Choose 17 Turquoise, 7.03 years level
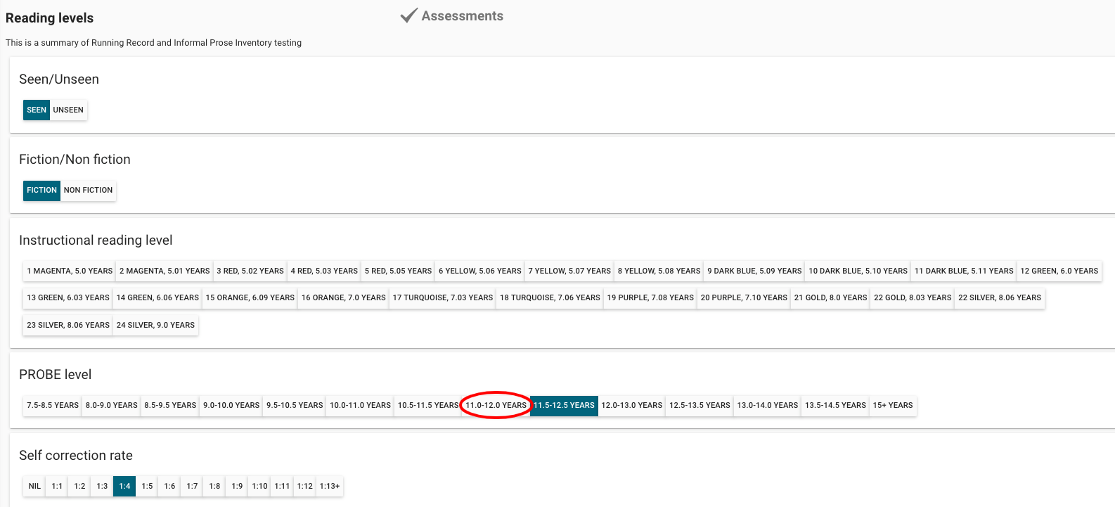The image size is (1115, 507). pyautogui.click(x=442, y=297)
